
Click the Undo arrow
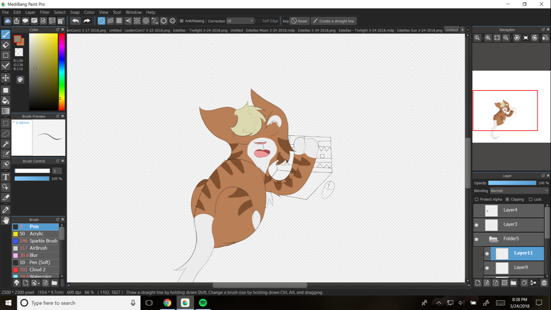75,21
